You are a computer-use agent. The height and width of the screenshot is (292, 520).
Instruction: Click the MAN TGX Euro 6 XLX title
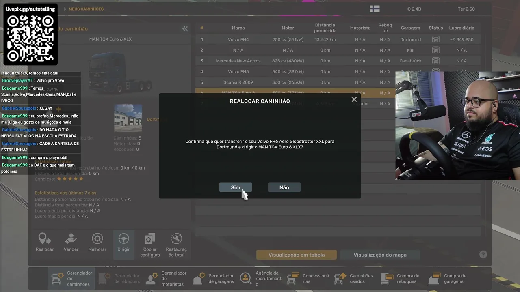pos(110,39)
